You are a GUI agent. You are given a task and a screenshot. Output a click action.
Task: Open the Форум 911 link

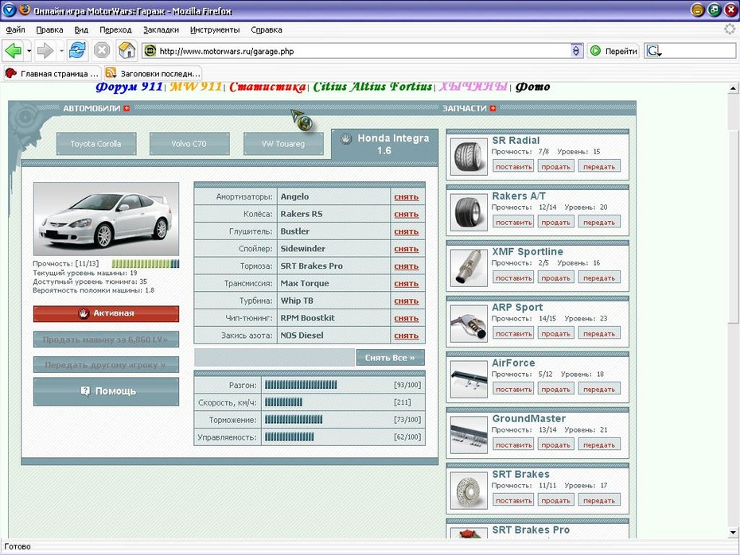(x=129, y=87)
